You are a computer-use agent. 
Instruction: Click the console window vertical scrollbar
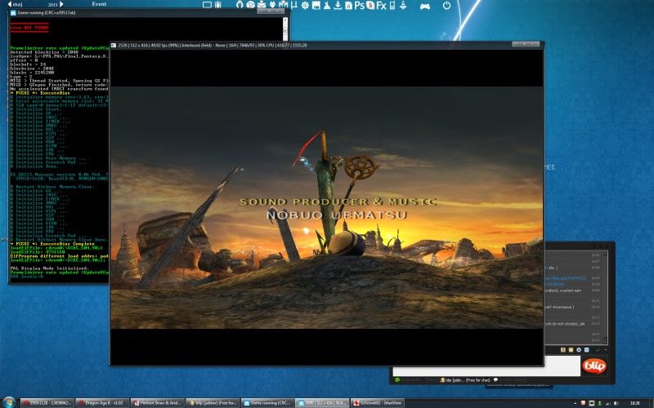click(285, 29)
